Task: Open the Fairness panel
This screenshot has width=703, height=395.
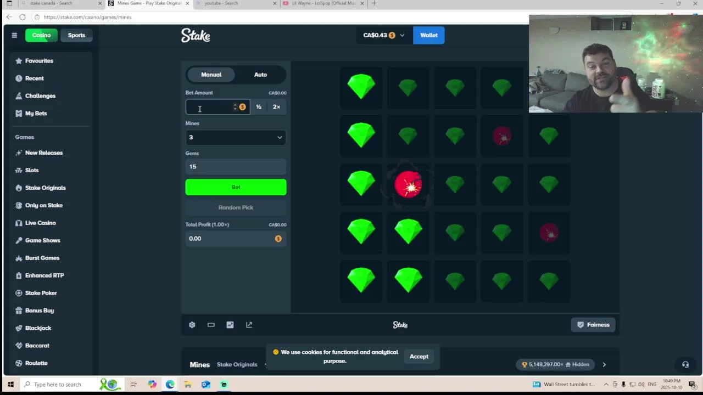Action: [593, 325]
